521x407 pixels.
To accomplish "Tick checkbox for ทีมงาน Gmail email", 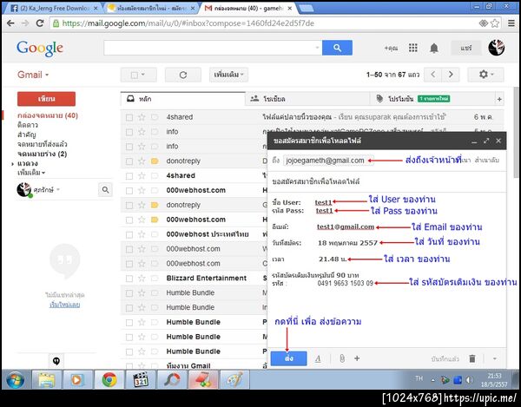I will pos(129,366).
